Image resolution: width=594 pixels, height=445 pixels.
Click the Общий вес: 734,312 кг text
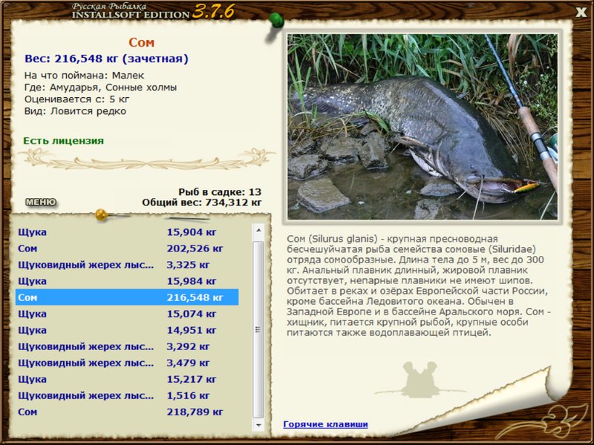(201, 202)
